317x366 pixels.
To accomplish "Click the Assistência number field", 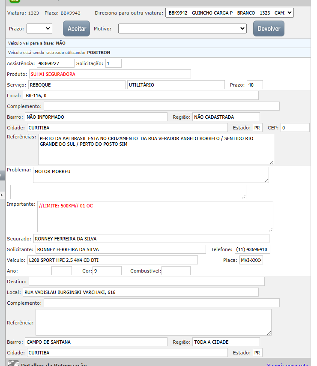I will (55, 63).
